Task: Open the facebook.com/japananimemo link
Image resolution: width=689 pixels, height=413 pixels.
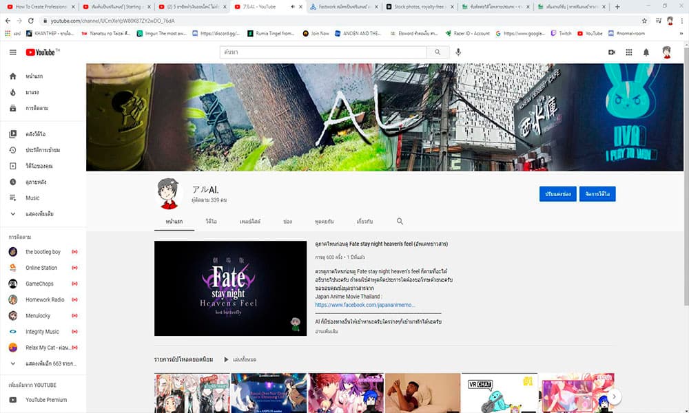Action: [364, 305]
